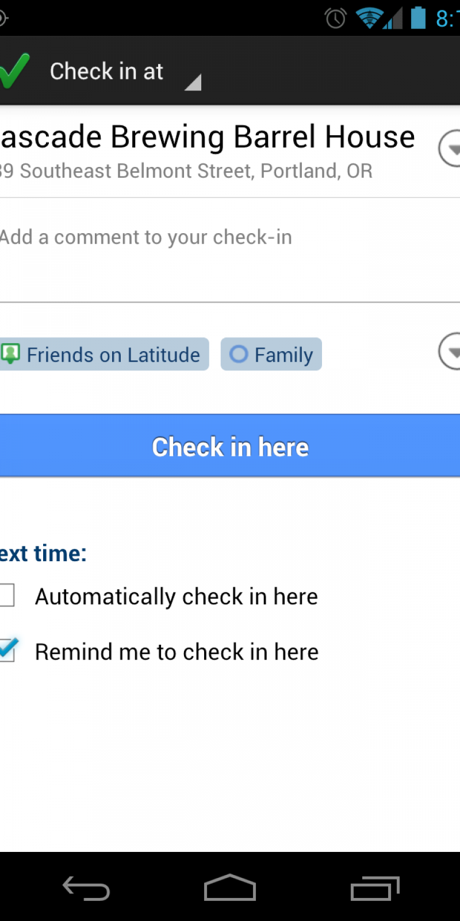Enable Automatically check in here checkbox
Image resolution: width=460 pixels, height=921 pixels.
click(x=7, y=595)
